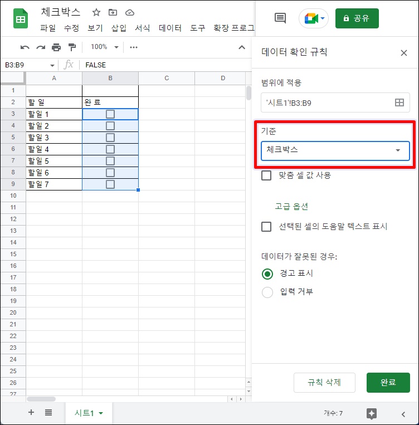
Task: Enable 맞춤 셀 값 사용 checkbox
Action: click(266, 175)
